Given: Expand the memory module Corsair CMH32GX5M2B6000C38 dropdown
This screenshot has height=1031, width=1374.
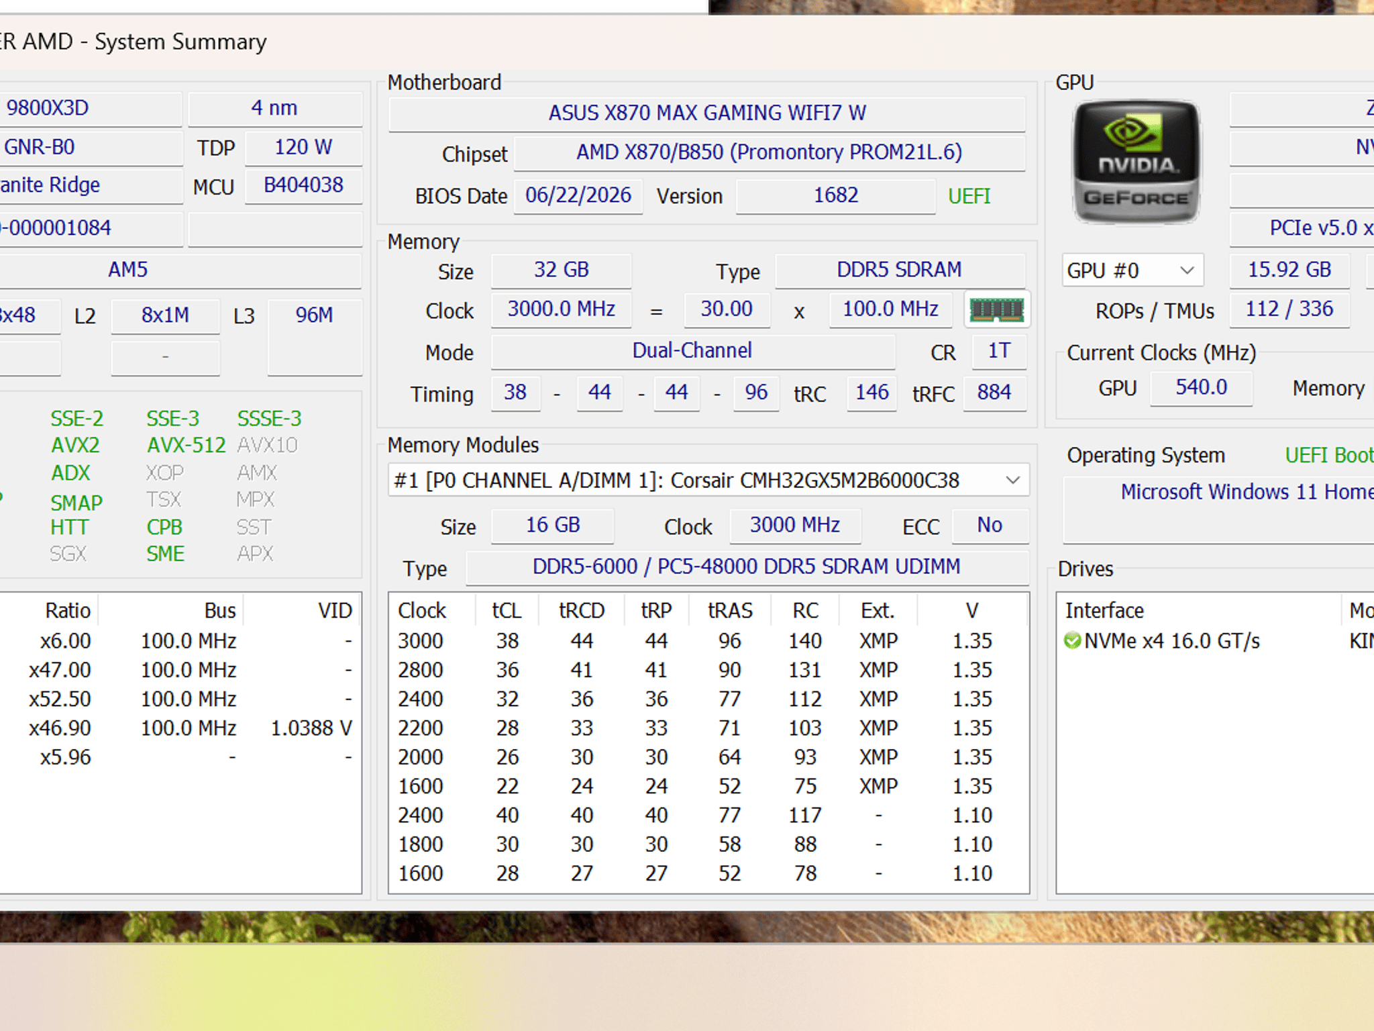Looking at the screenshot, I should coord(708,481).
